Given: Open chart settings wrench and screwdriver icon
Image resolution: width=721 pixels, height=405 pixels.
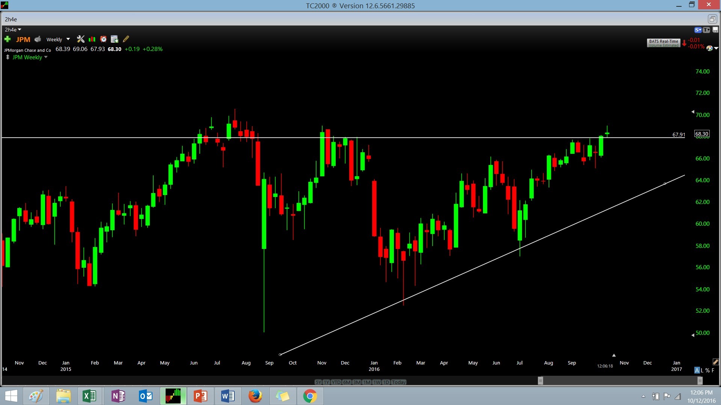Looking at the screenshot, I should 80,39.
